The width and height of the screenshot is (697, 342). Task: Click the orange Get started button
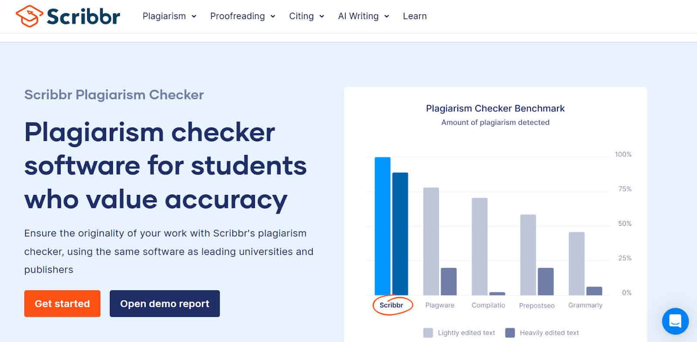(x=62, y=303)
